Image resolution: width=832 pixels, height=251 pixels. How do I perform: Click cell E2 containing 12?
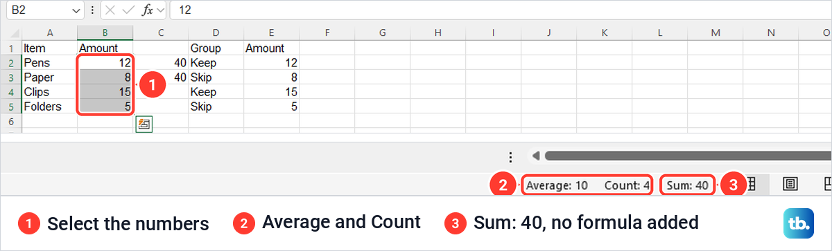[272, 63]
